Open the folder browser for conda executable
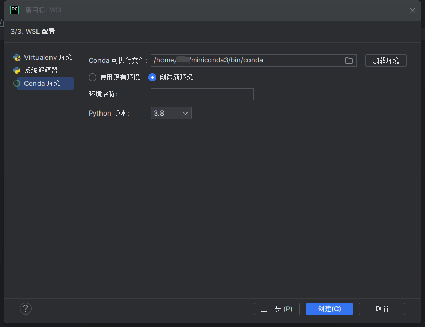425x327 pixels. (x=348, y=60)
